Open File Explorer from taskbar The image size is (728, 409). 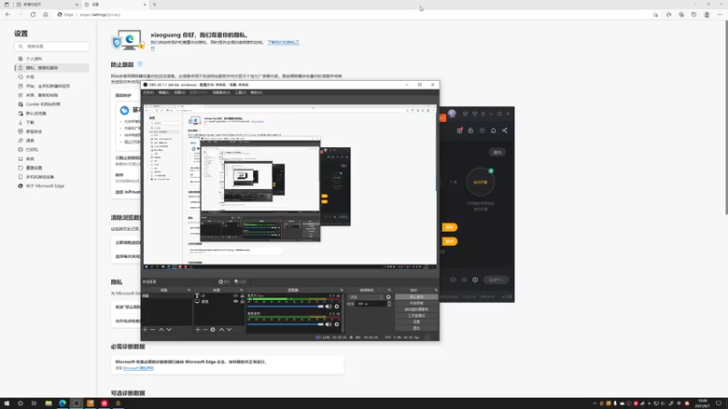coord(48,404)
